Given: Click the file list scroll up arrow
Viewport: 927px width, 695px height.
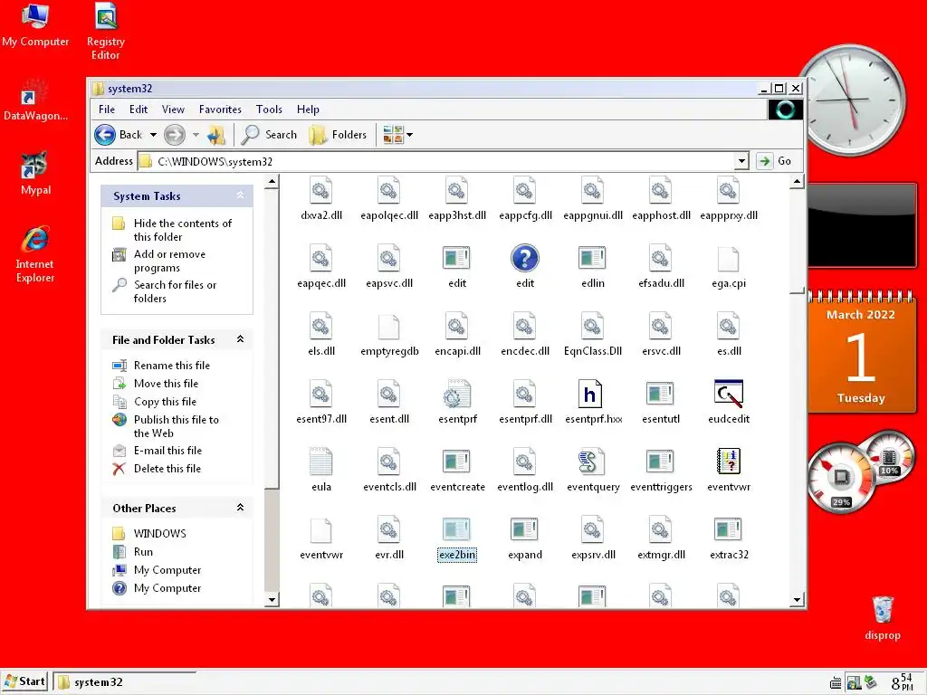Looking at the screenshot, I should [x=797, y=181].
